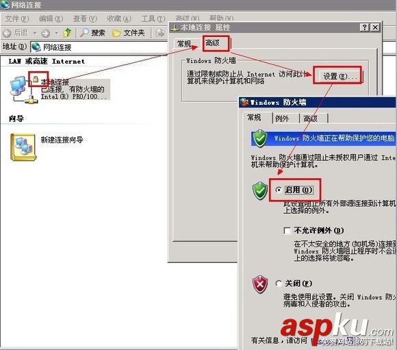Click the Windows 防火墙 title bar icon
The image size is (397, 350).
pos(245,102)
